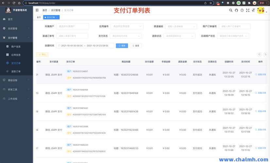Toggle fullscreen mode icon in header

point(248,10)
